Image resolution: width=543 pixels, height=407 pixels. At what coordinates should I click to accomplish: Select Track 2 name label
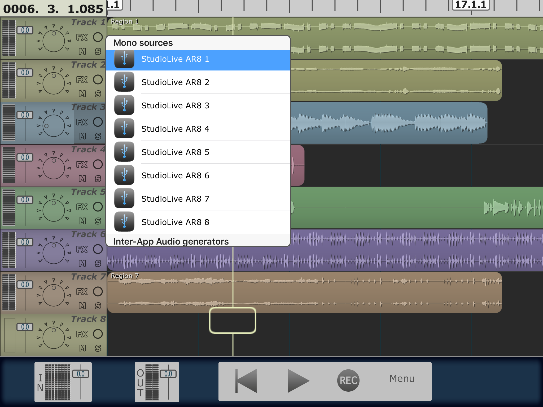[88, 65]
